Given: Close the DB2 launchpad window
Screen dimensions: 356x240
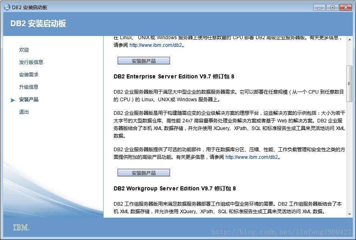Looking at the screenshot, I should click(x=346, y=8).
